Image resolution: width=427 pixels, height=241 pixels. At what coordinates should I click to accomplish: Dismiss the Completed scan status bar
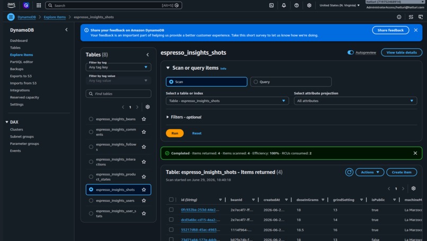(x=415, y=153)
